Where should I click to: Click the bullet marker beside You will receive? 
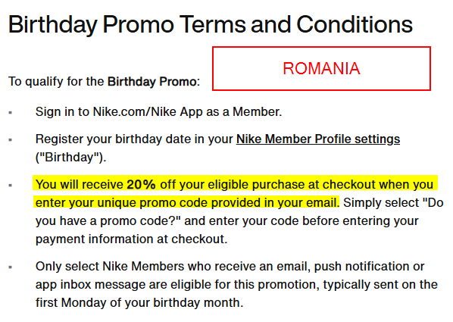point(11,186)
